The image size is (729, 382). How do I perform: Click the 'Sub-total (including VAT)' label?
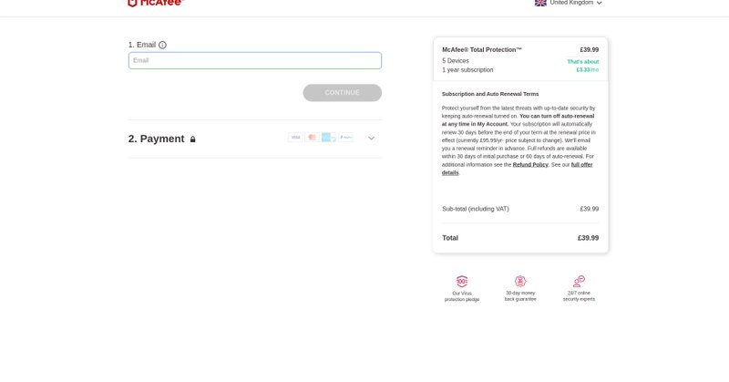pos(475,209)
